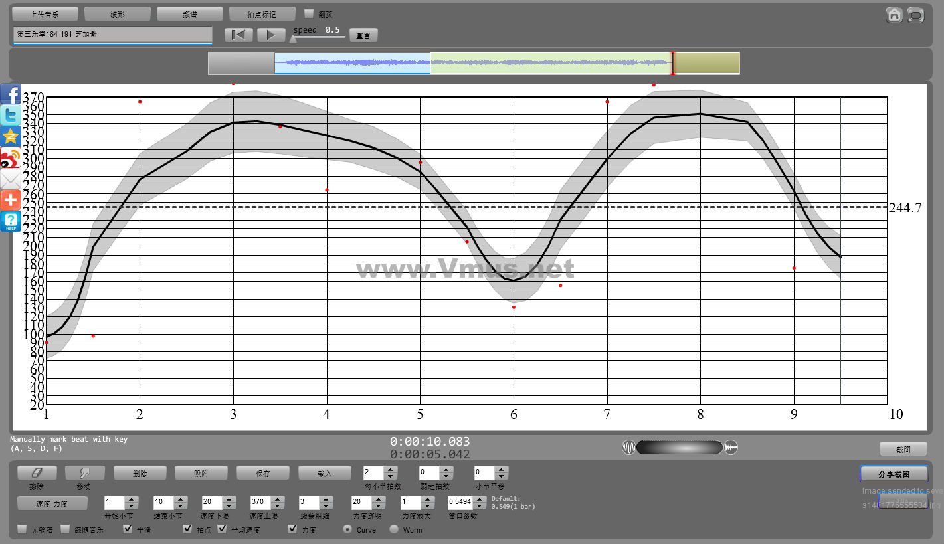Share to Twitter via sidebar icon
The height and width of the screenshot is (544, 944).
[11, 115]
